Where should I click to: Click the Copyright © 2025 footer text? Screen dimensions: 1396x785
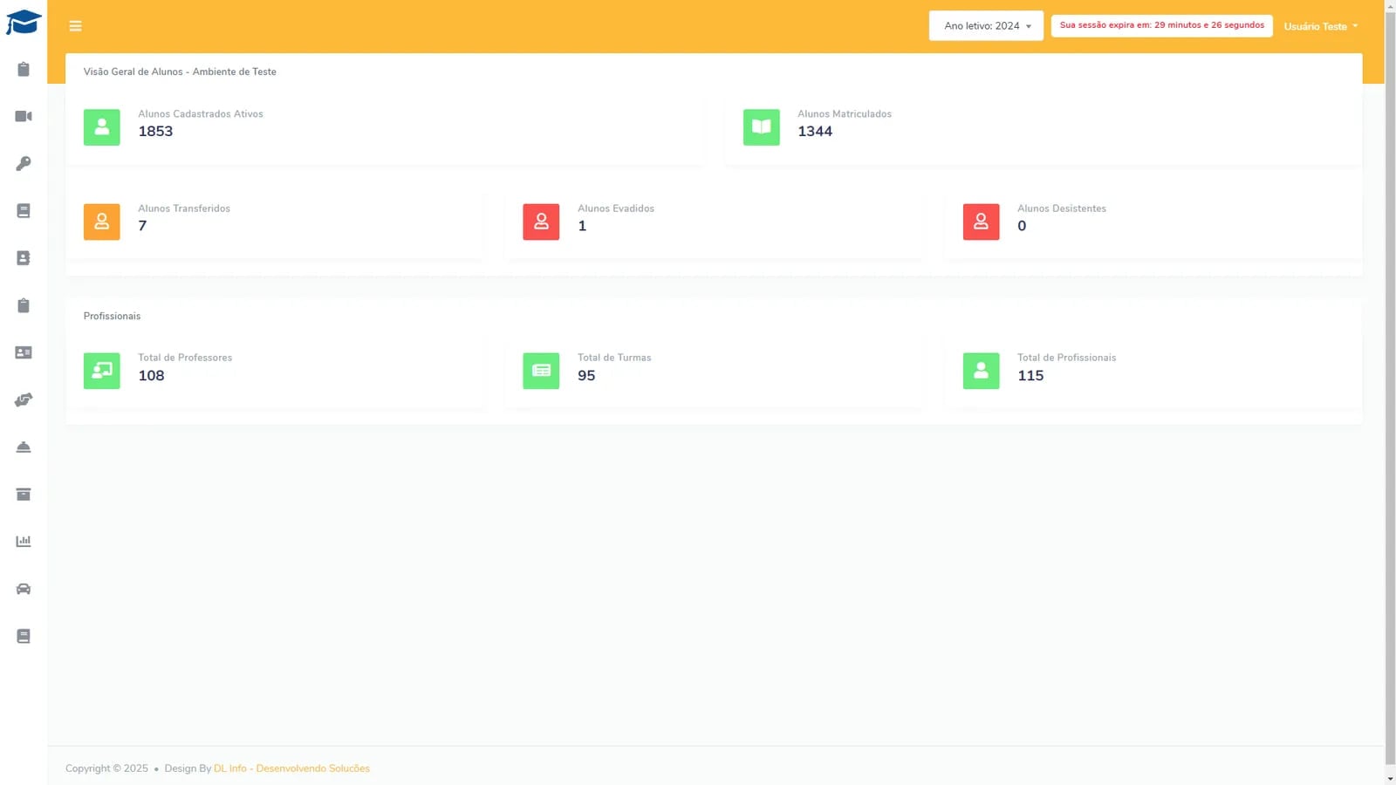point(106,768)
